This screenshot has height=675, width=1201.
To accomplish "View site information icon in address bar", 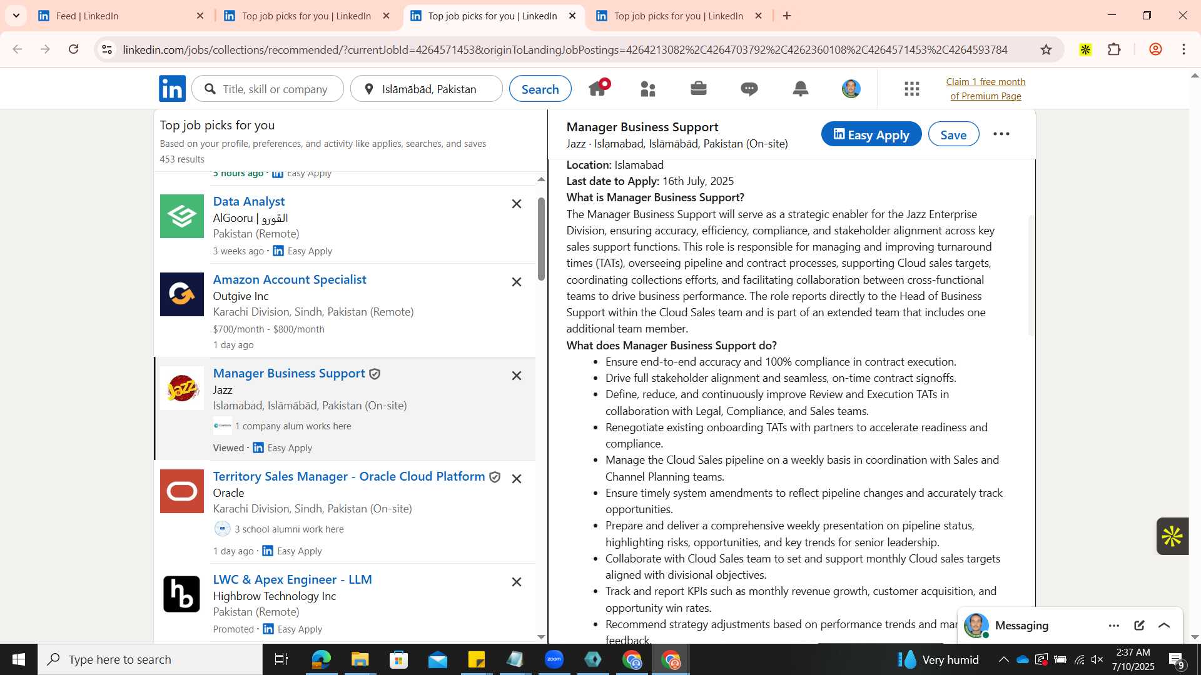I will (x=107, y=49).
